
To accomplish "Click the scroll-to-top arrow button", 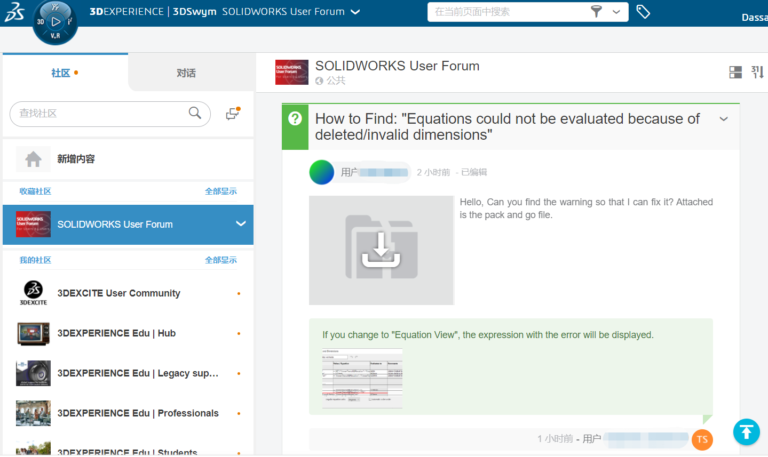I will 746,432.
